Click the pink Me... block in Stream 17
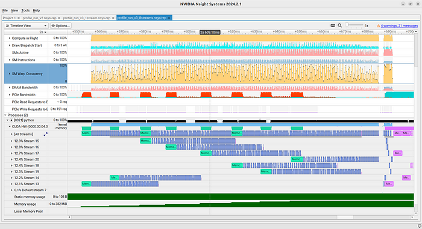Viewport: 422px width, 229px height. (398, 153)
